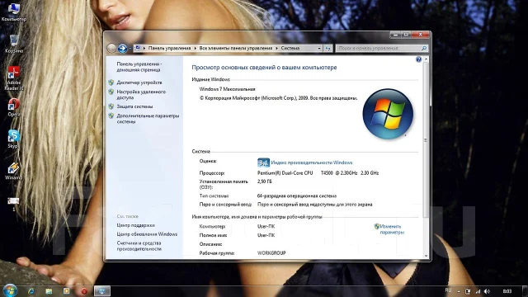Click the Forward navigation arrow
528x297 pixels.
(x=123, y=48)
